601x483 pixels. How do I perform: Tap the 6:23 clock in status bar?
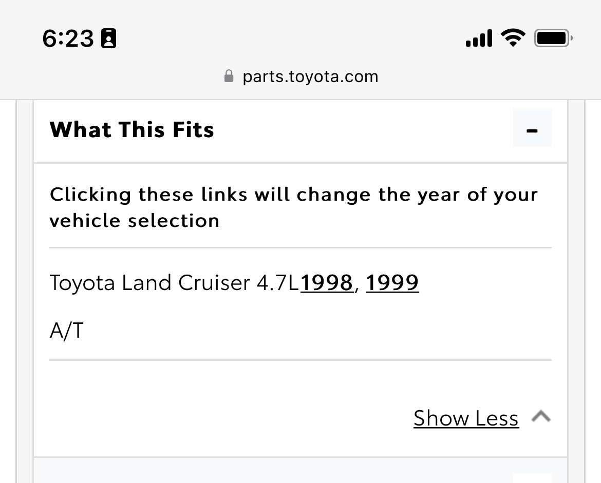click(x=68, y=38)
